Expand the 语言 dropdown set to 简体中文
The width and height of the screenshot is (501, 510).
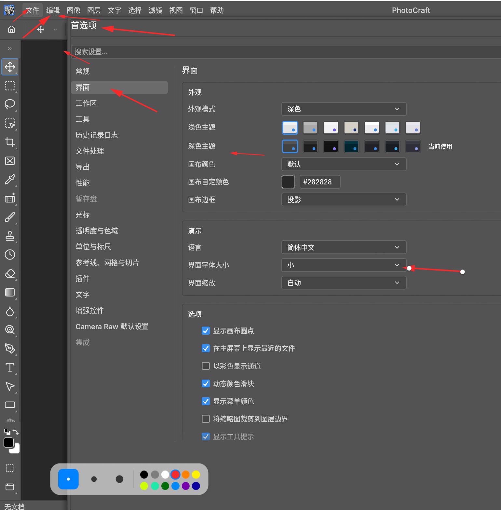344,248
